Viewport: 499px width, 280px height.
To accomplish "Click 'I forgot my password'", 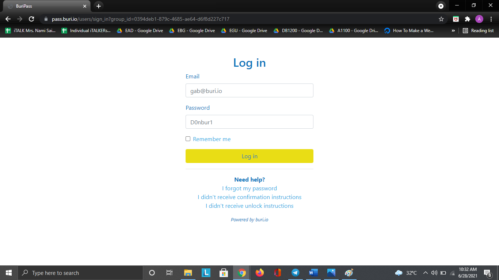I will 249,188.
